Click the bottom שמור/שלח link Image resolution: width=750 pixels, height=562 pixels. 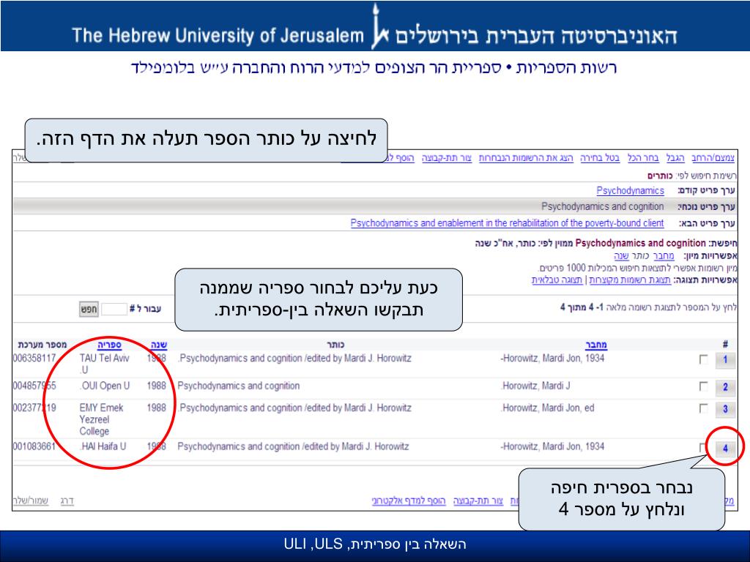click(x=30, y=501)
